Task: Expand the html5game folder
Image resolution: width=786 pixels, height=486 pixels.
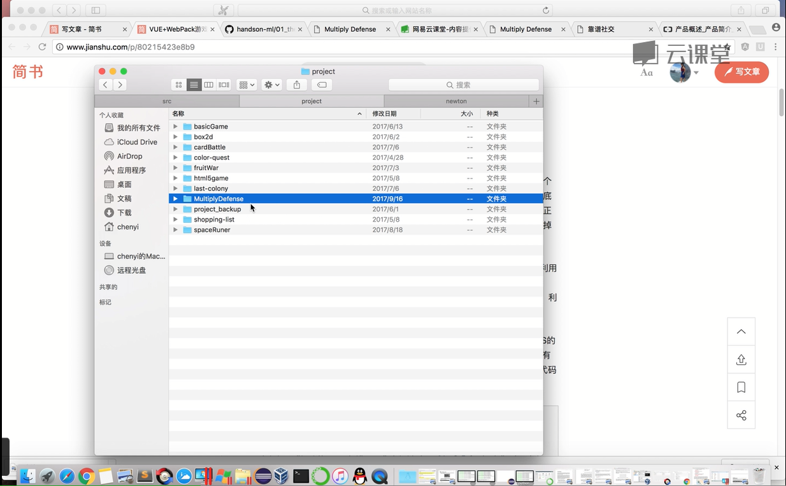Action: (x=175, y=178)
